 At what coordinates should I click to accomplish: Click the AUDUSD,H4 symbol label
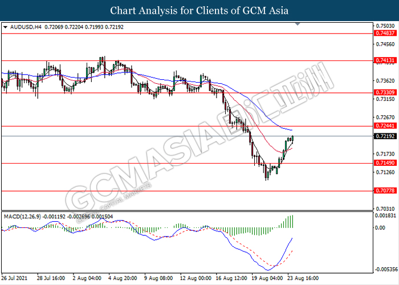(24, 27)
